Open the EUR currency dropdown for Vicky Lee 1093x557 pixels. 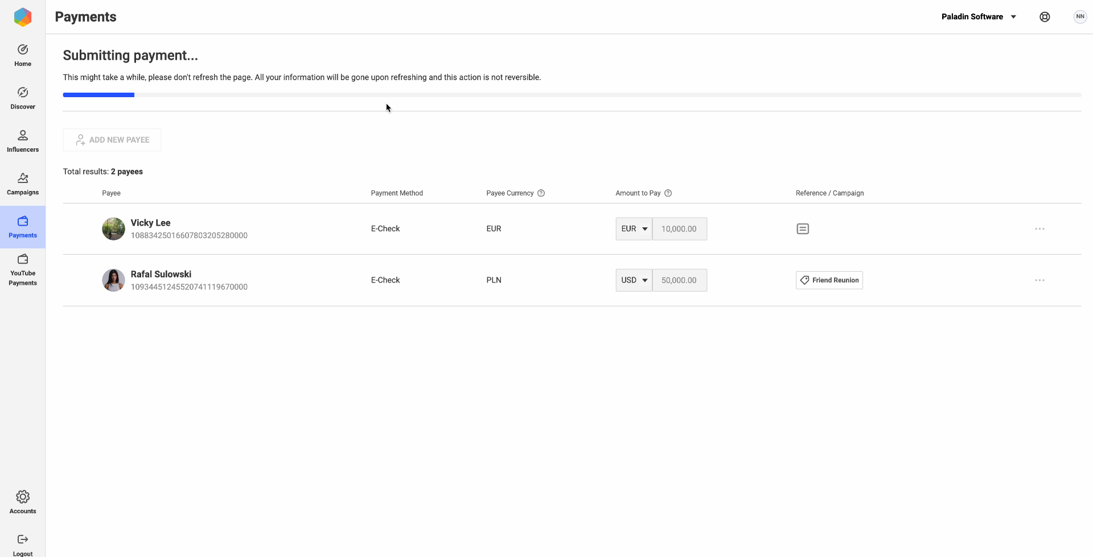(x=634, y=229)
